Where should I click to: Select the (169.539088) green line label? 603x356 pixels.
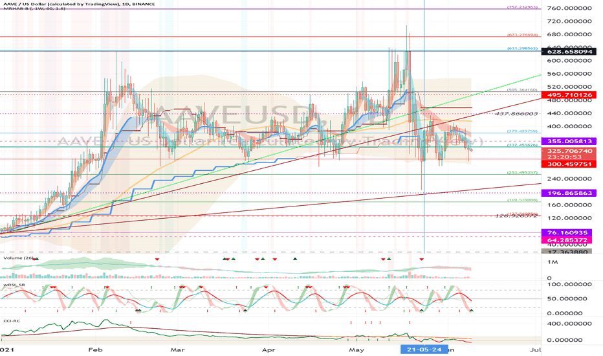coord(522,200)
